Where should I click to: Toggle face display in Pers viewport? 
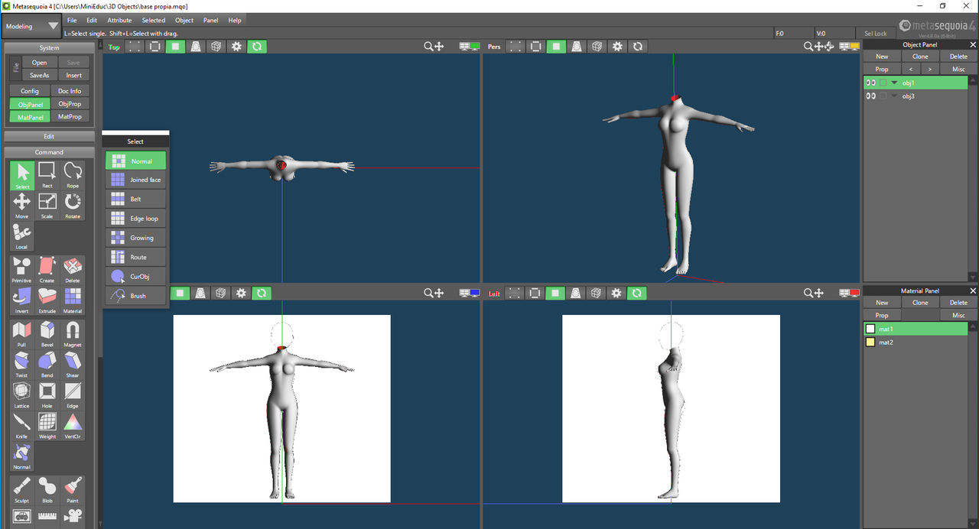[556, 47]
